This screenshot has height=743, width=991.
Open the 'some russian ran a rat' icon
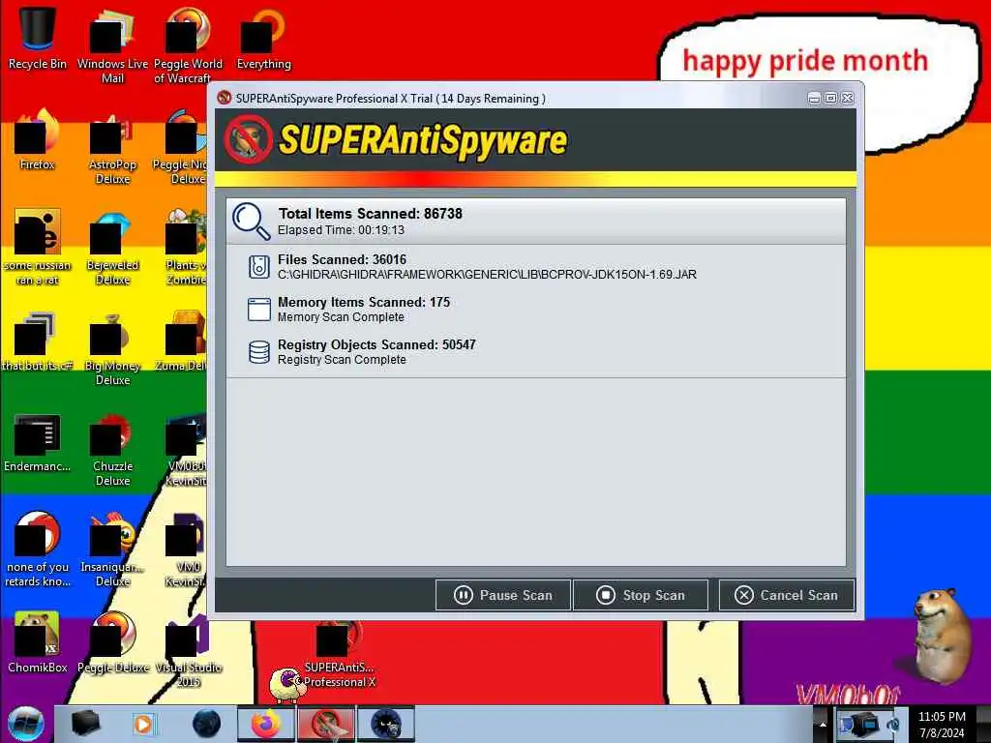point(38,248)
